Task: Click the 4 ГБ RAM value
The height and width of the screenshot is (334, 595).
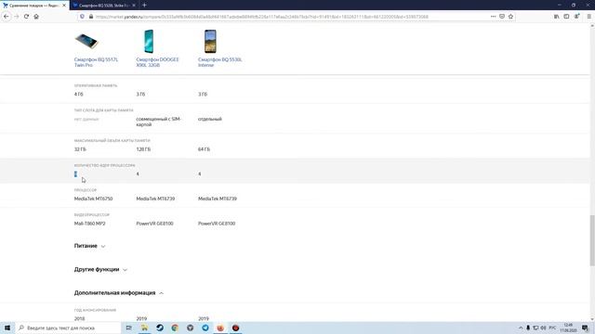Action: tap(78, 94)
